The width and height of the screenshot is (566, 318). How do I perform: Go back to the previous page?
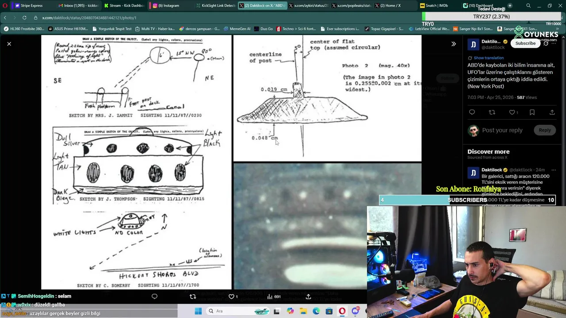[x=5, y=18]
